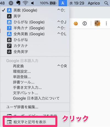This screenshot has width=110, height=127.
Task: Click the 水 19:29 clock
Action: click(x=77, y=3)
